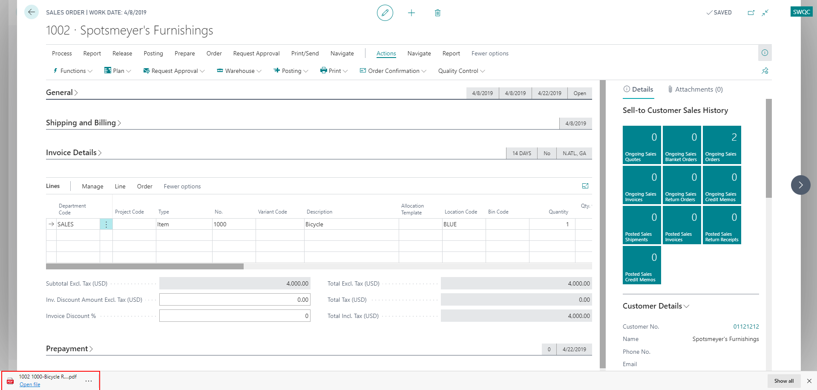Click the Description cell containing Bicycle
817x390 pixels.
(351, 224)
